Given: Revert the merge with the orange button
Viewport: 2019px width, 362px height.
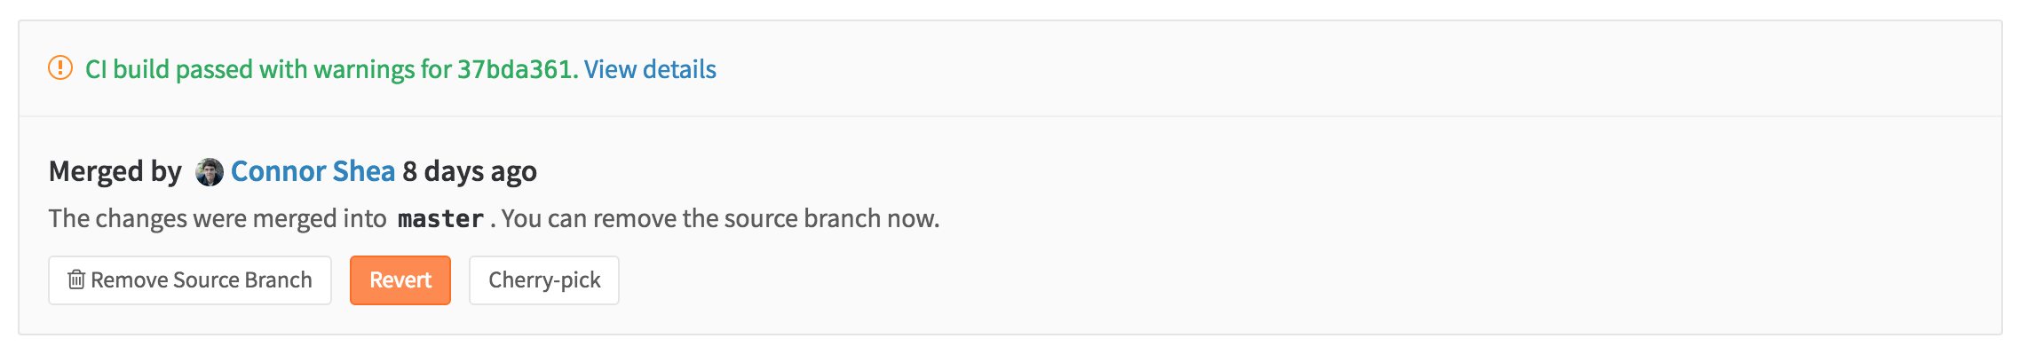Looking at the screenshot, I should click(400, 280).
